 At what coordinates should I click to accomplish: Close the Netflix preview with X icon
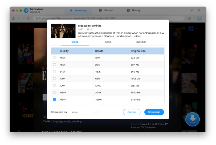176,34
